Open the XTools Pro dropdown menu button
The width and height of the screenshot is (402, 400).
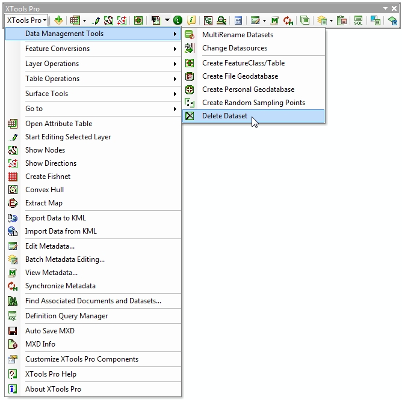(26, 20)
